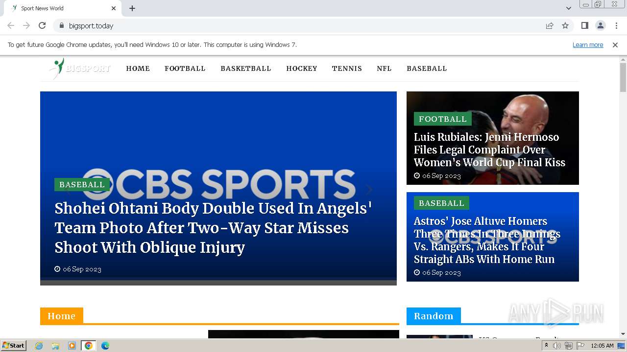Screen dimensions: 627x352
Task: Launch Microsoft Edge from the taskbar
Action: click(105, 346)
